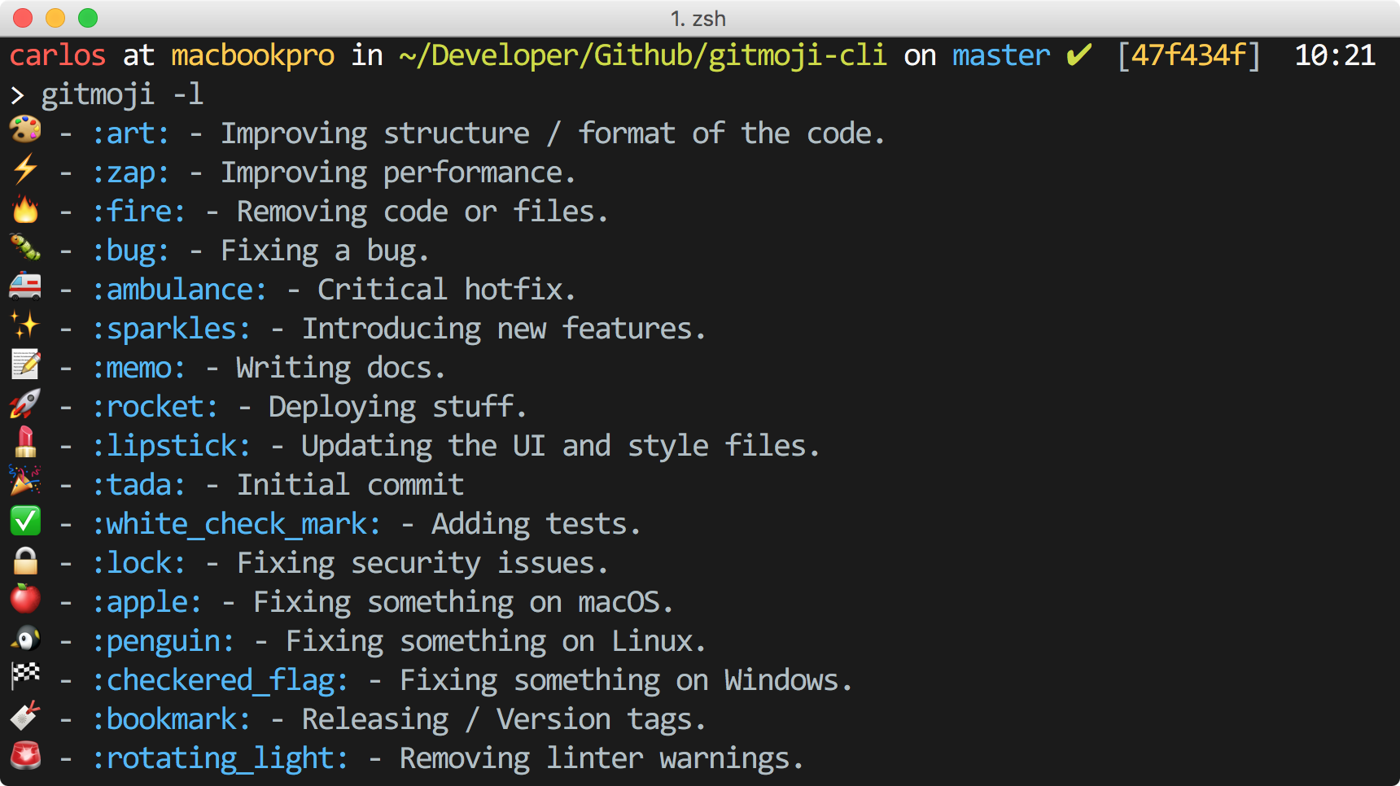Click the lipstick emoji icon
The height and width of the screenshot is (786, 1400).
[25, 443]
